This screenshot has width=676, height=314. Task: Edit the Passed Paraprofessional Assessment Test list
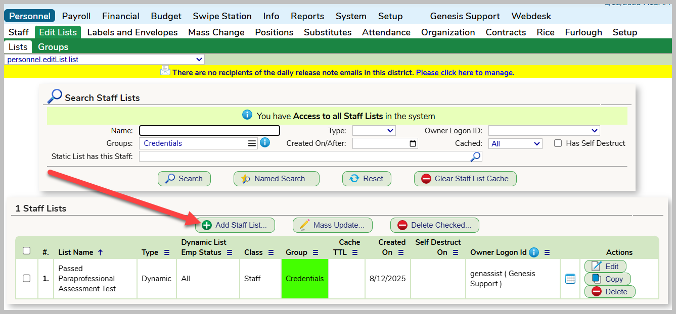tap(605, 266)
